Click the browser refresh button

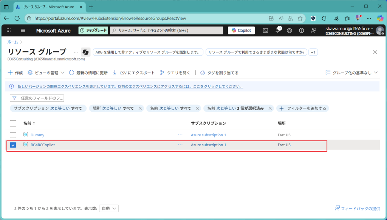(x=17, y=18)
